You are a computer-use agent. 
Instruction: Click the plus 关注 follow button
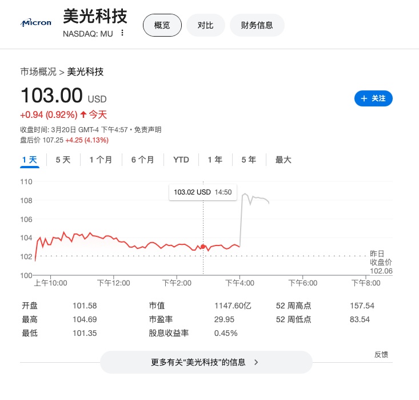[x=373, y=98]
